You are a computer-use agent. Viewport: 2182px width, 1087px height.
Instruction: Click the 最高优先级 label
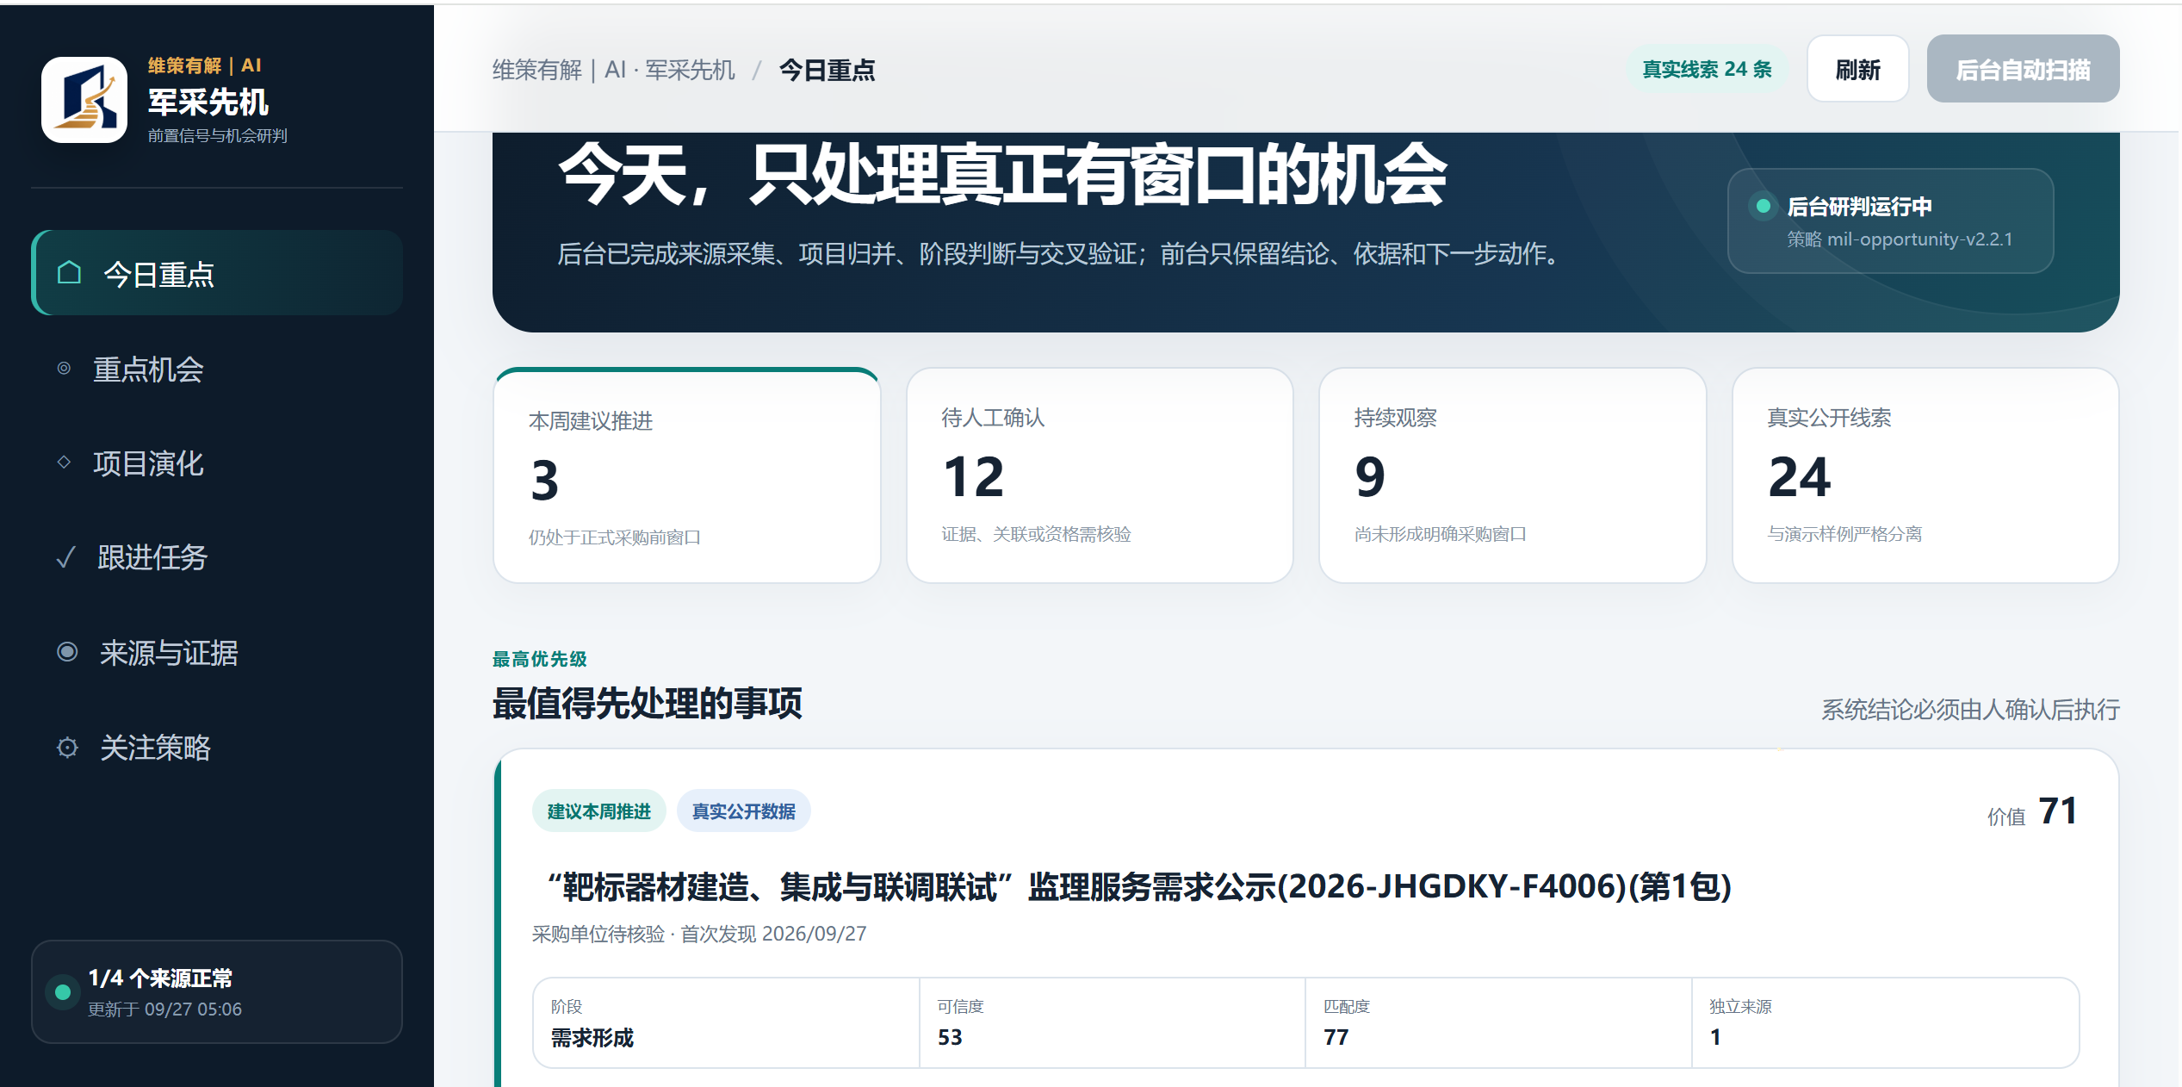coord(539,659)
